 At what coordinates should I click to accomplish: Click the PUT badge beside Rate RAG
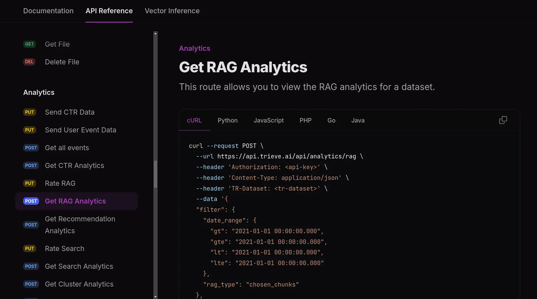point(29,183)
